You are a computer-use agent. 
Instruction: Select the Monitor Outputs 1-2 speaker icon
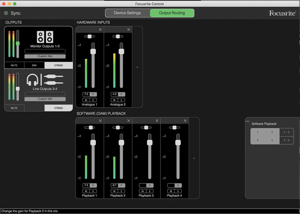(45, 37)
